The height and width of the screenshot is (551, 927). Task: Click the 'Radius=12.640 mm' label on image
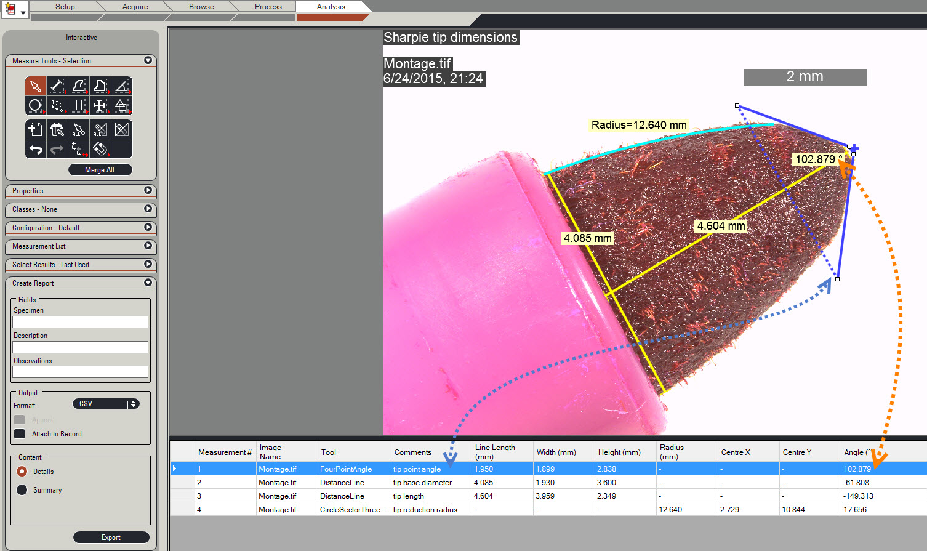(639, 125)
